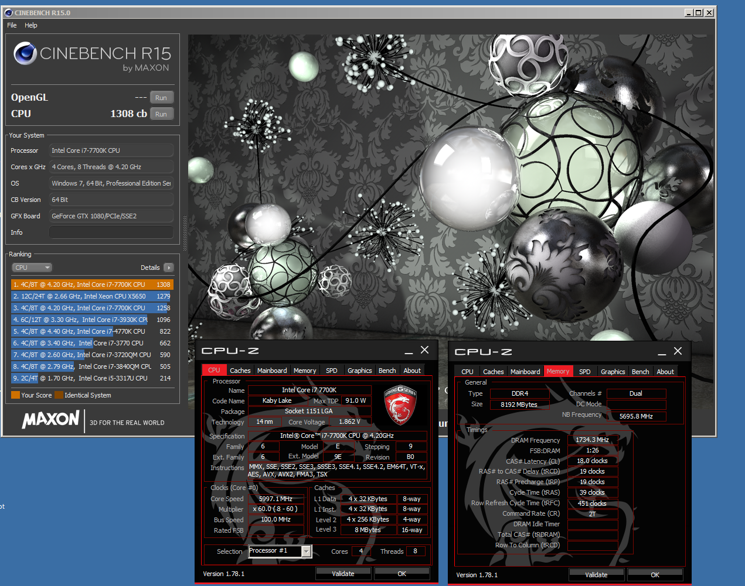Viewport: 745px width, 586px height.
Task: Click the Info input field in Your System
Action: pyautogui.click(x=111, y=232)
